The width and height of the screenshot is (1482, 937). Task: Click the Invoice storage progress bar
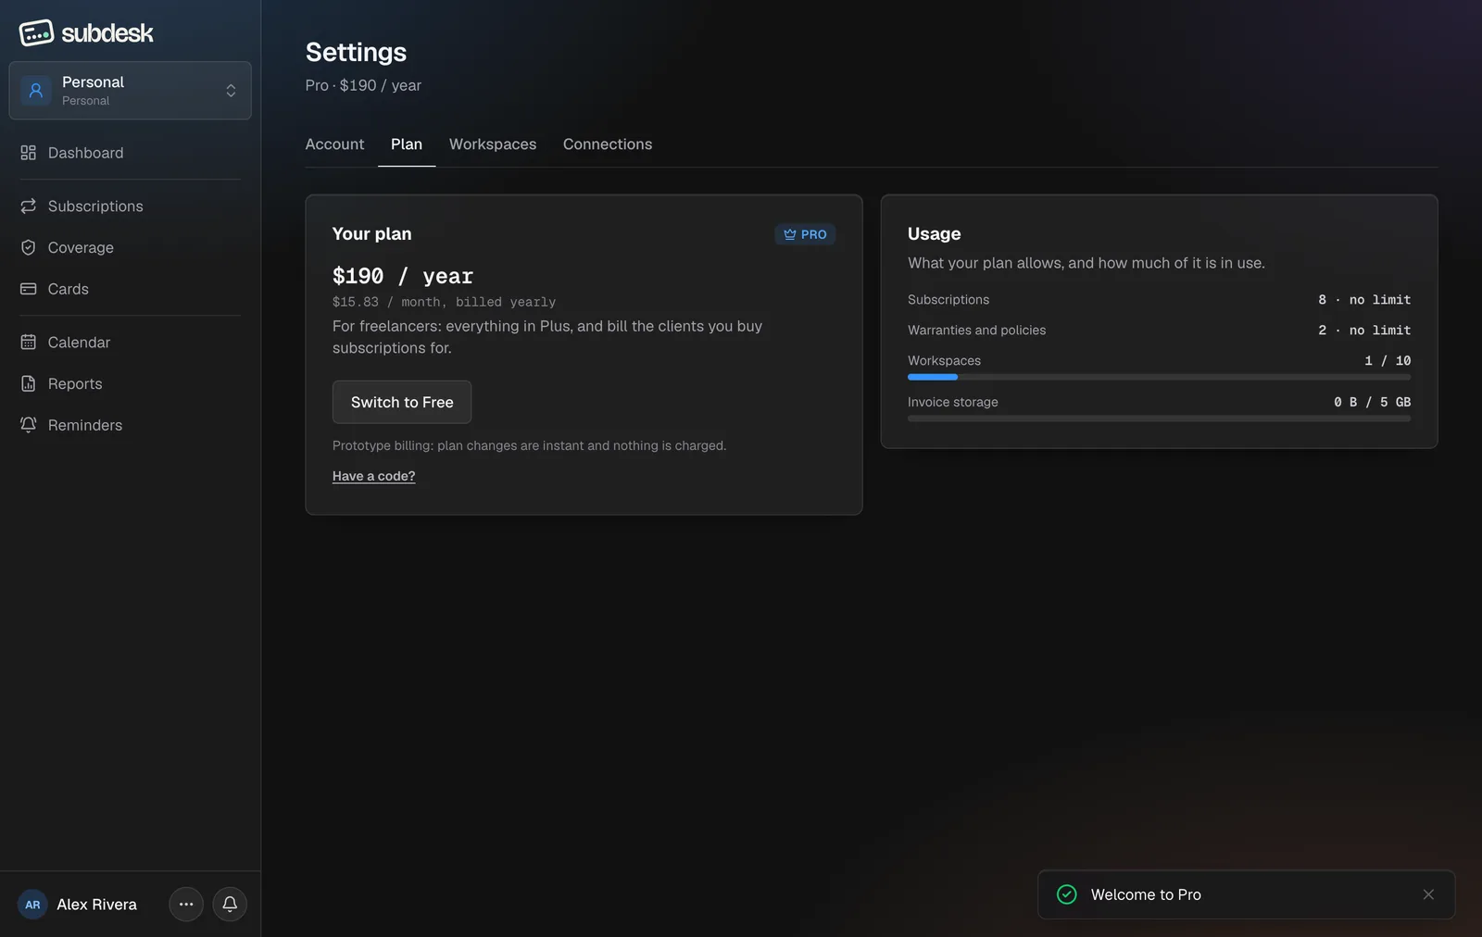(1159, 419)
